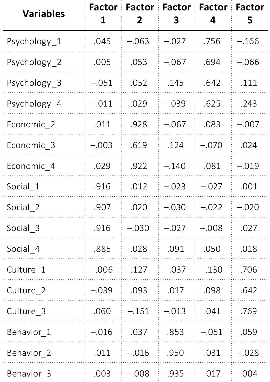The width and height of the screenshot is (270, 382).
Task: Select the Social_4 row label
Action: pos(23,249)
